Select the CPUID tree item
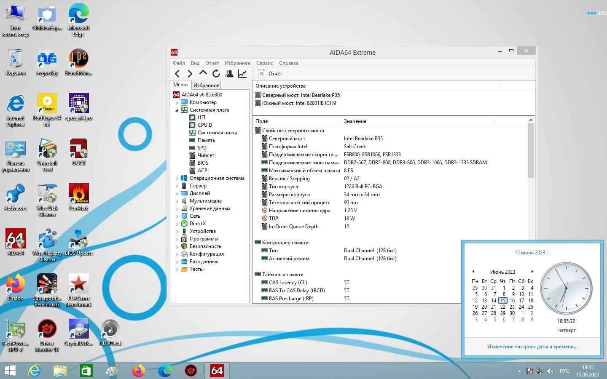The width and height of the screenshot is (607, 379). click(205, 125)
